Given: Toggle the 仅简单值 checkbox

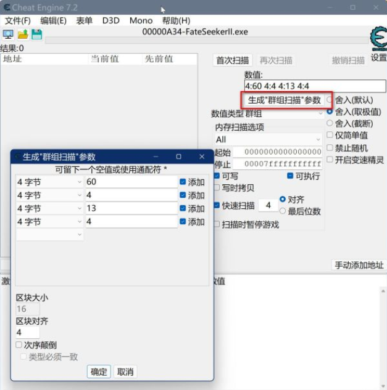Looking at the screenshot, I should click(330, 135).
